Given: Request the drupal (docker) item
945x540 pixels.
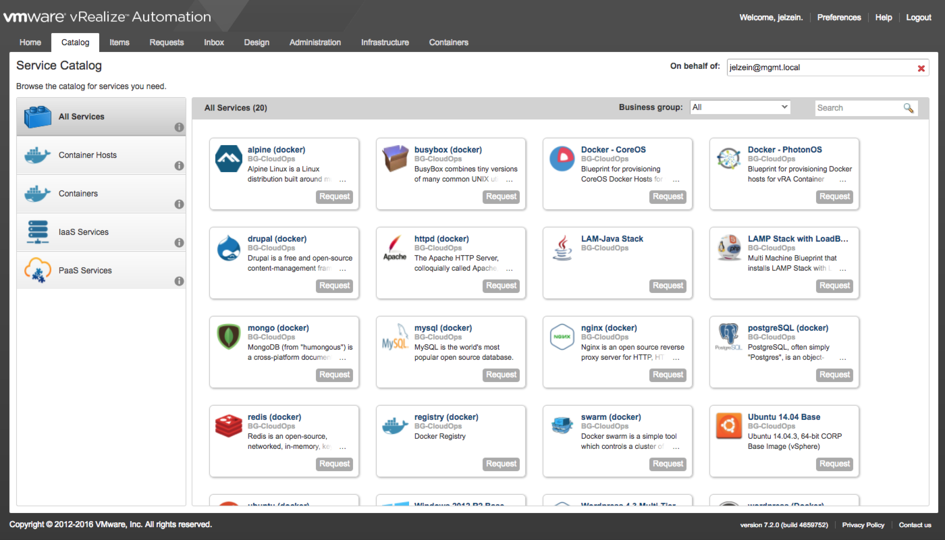Looking at the screenshot, I should [335, 286].
